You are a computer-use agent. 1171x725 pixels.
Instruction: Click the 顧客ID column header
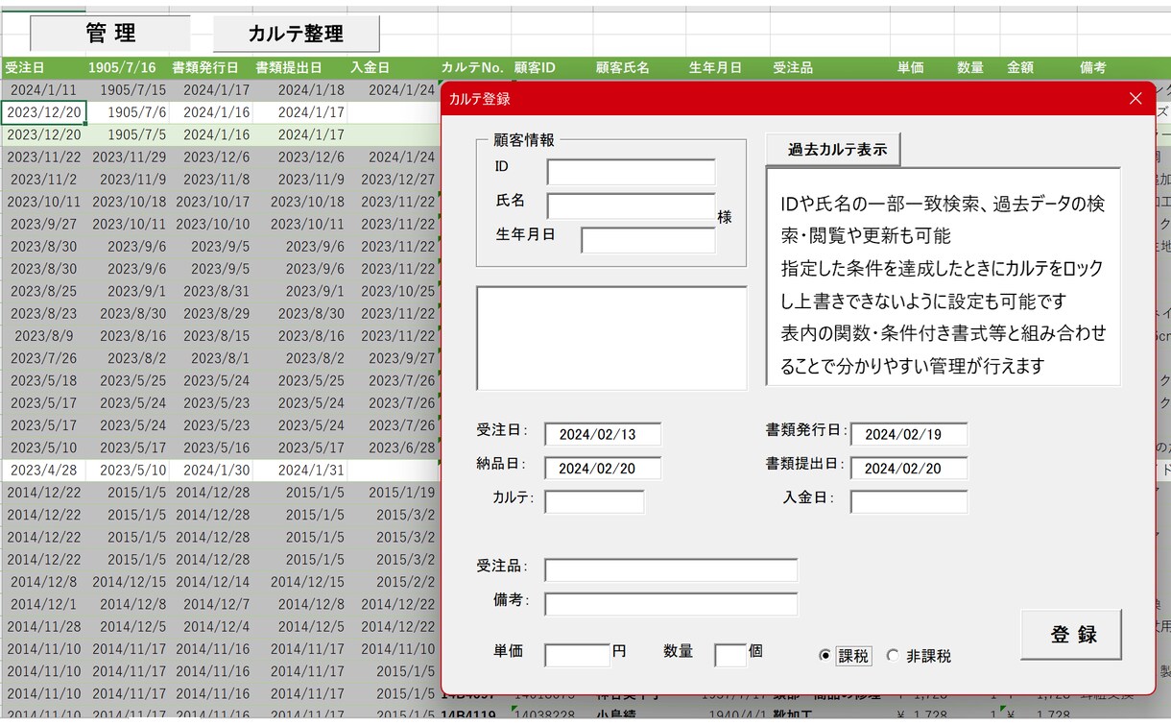pyautogui.click(x=551, y=67)
